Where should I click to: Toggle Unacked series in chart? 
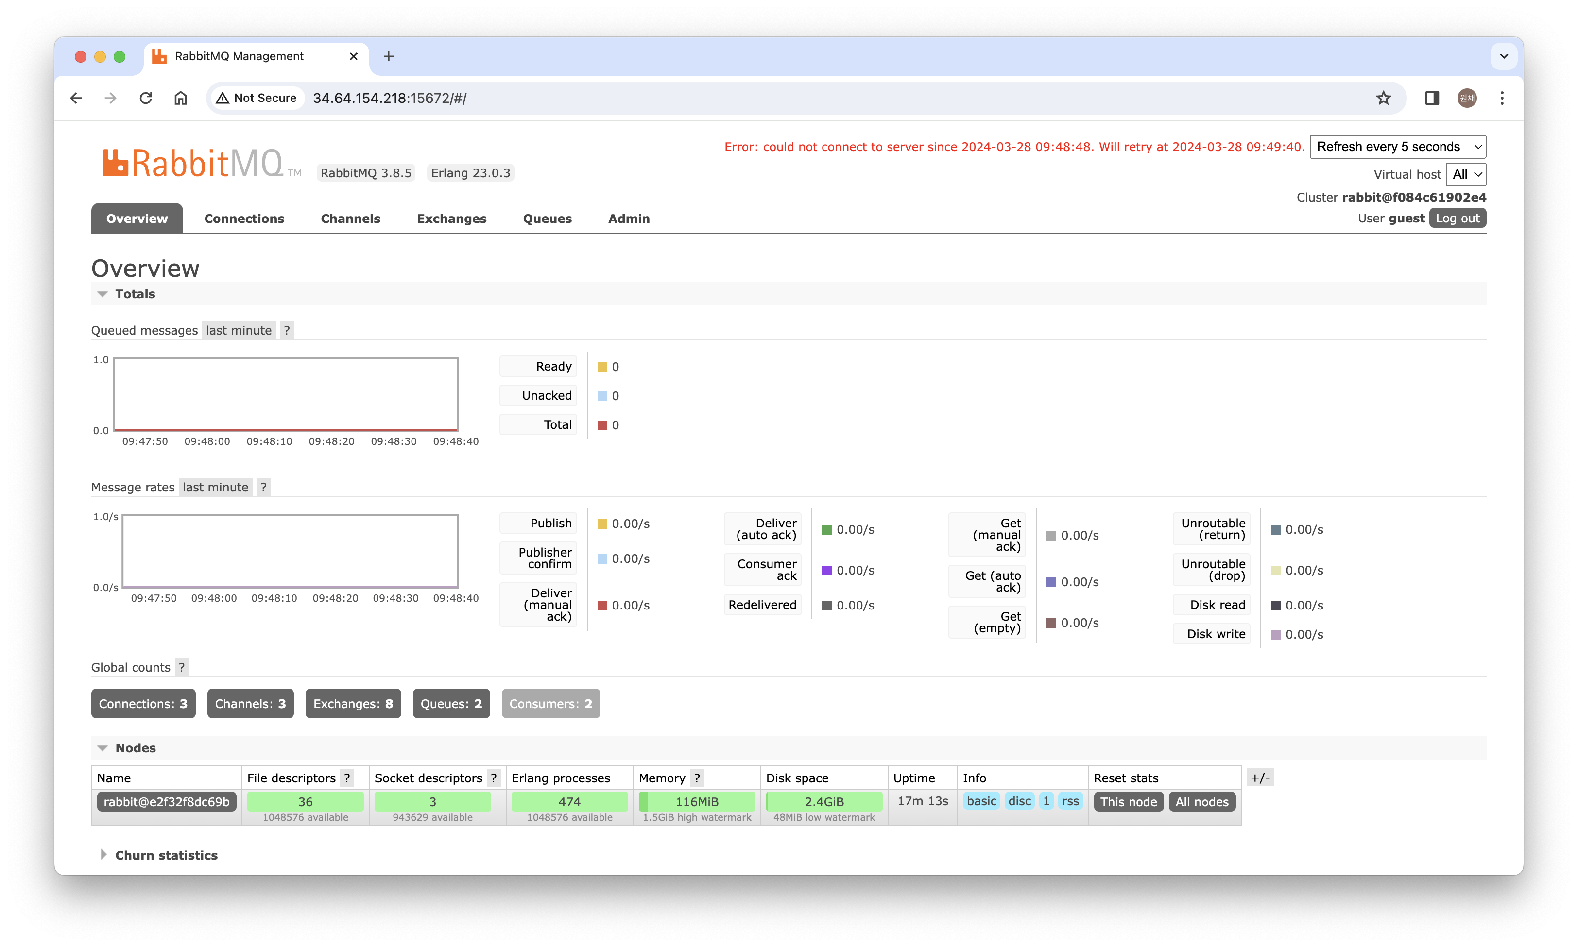[x=538, y=396]
